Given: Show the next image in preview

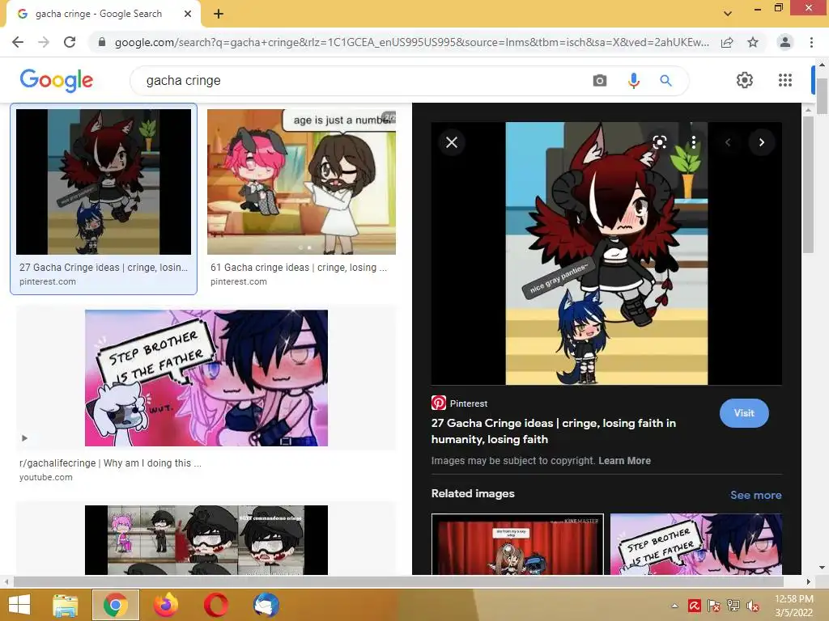Looking at the screenshot, I should point(761,142).
